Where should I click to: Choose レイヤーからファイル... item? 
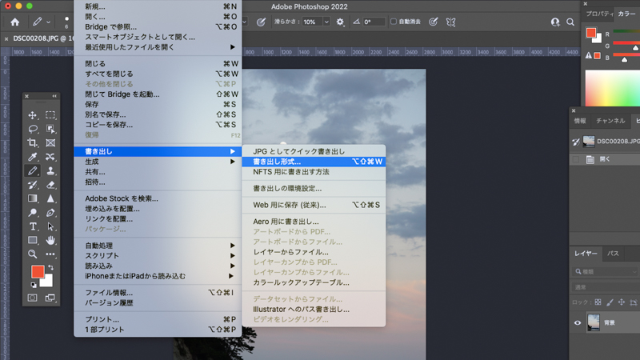pos(314,252)
